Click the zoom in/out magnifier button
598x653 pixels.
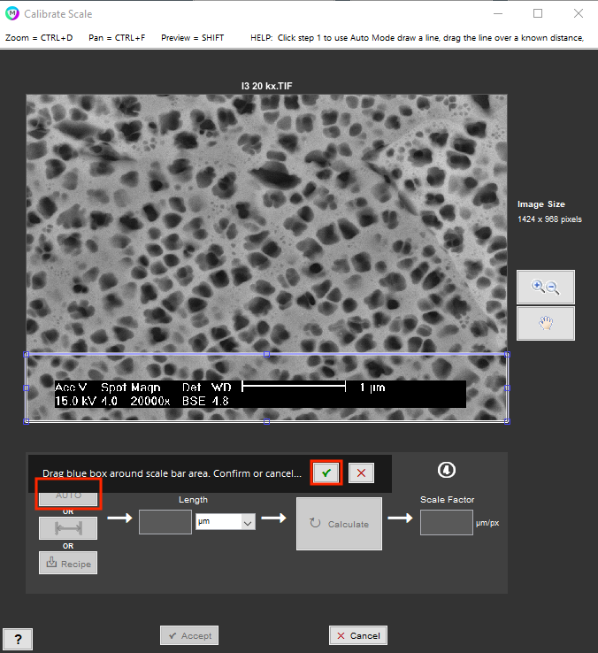point(545,287)
